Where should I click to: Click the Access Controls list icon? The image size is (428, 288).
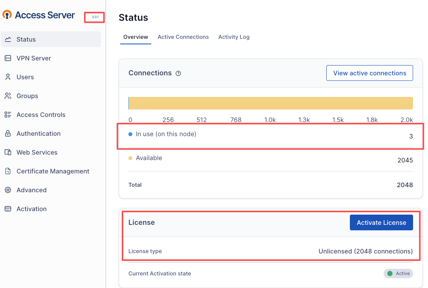coord(8,115)
